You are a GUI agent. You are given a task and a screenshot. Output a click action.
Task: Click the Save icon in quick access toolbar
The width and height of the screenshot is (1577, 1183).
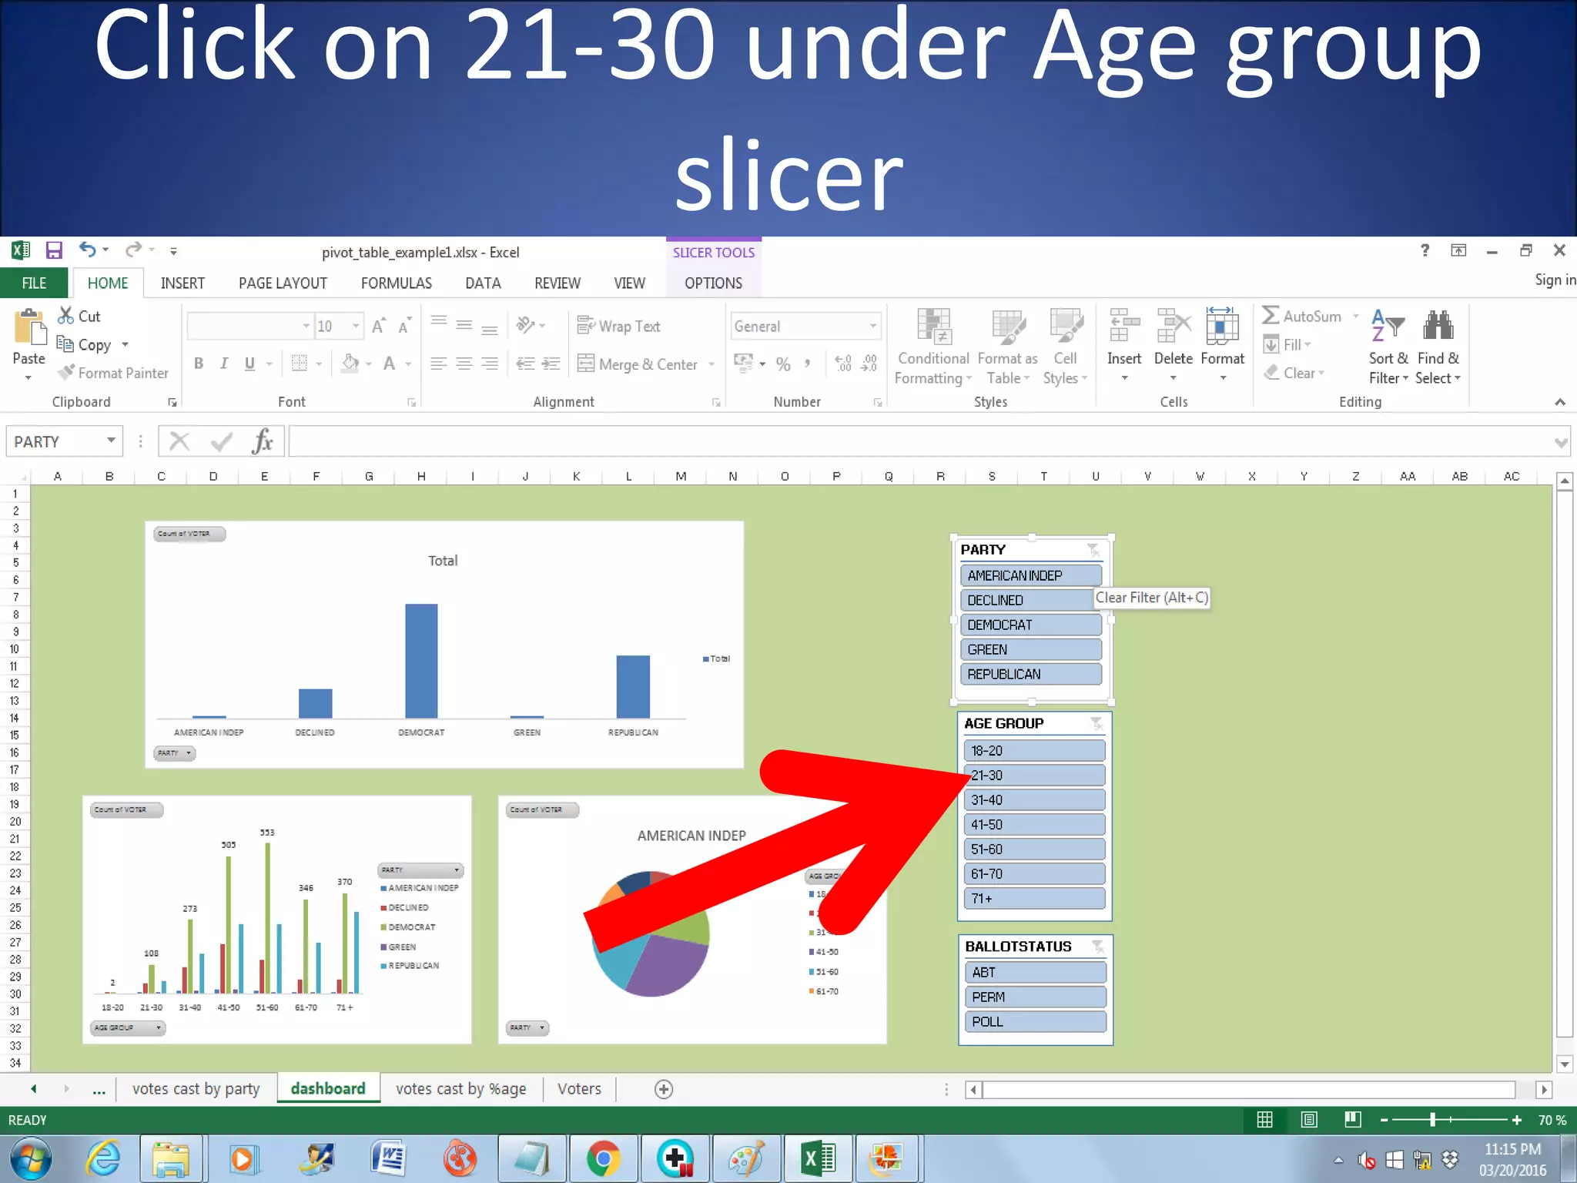coord(54,250)
